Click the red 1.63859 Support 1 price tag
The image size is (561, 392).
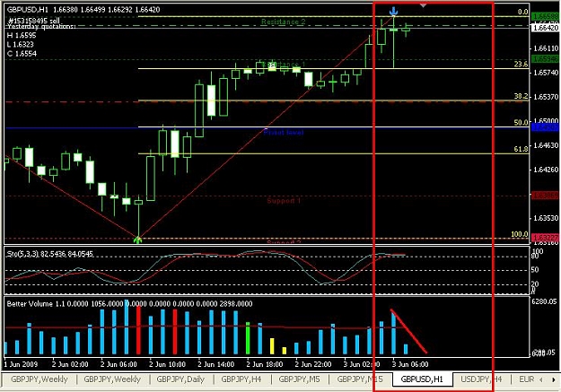[545, 196]
